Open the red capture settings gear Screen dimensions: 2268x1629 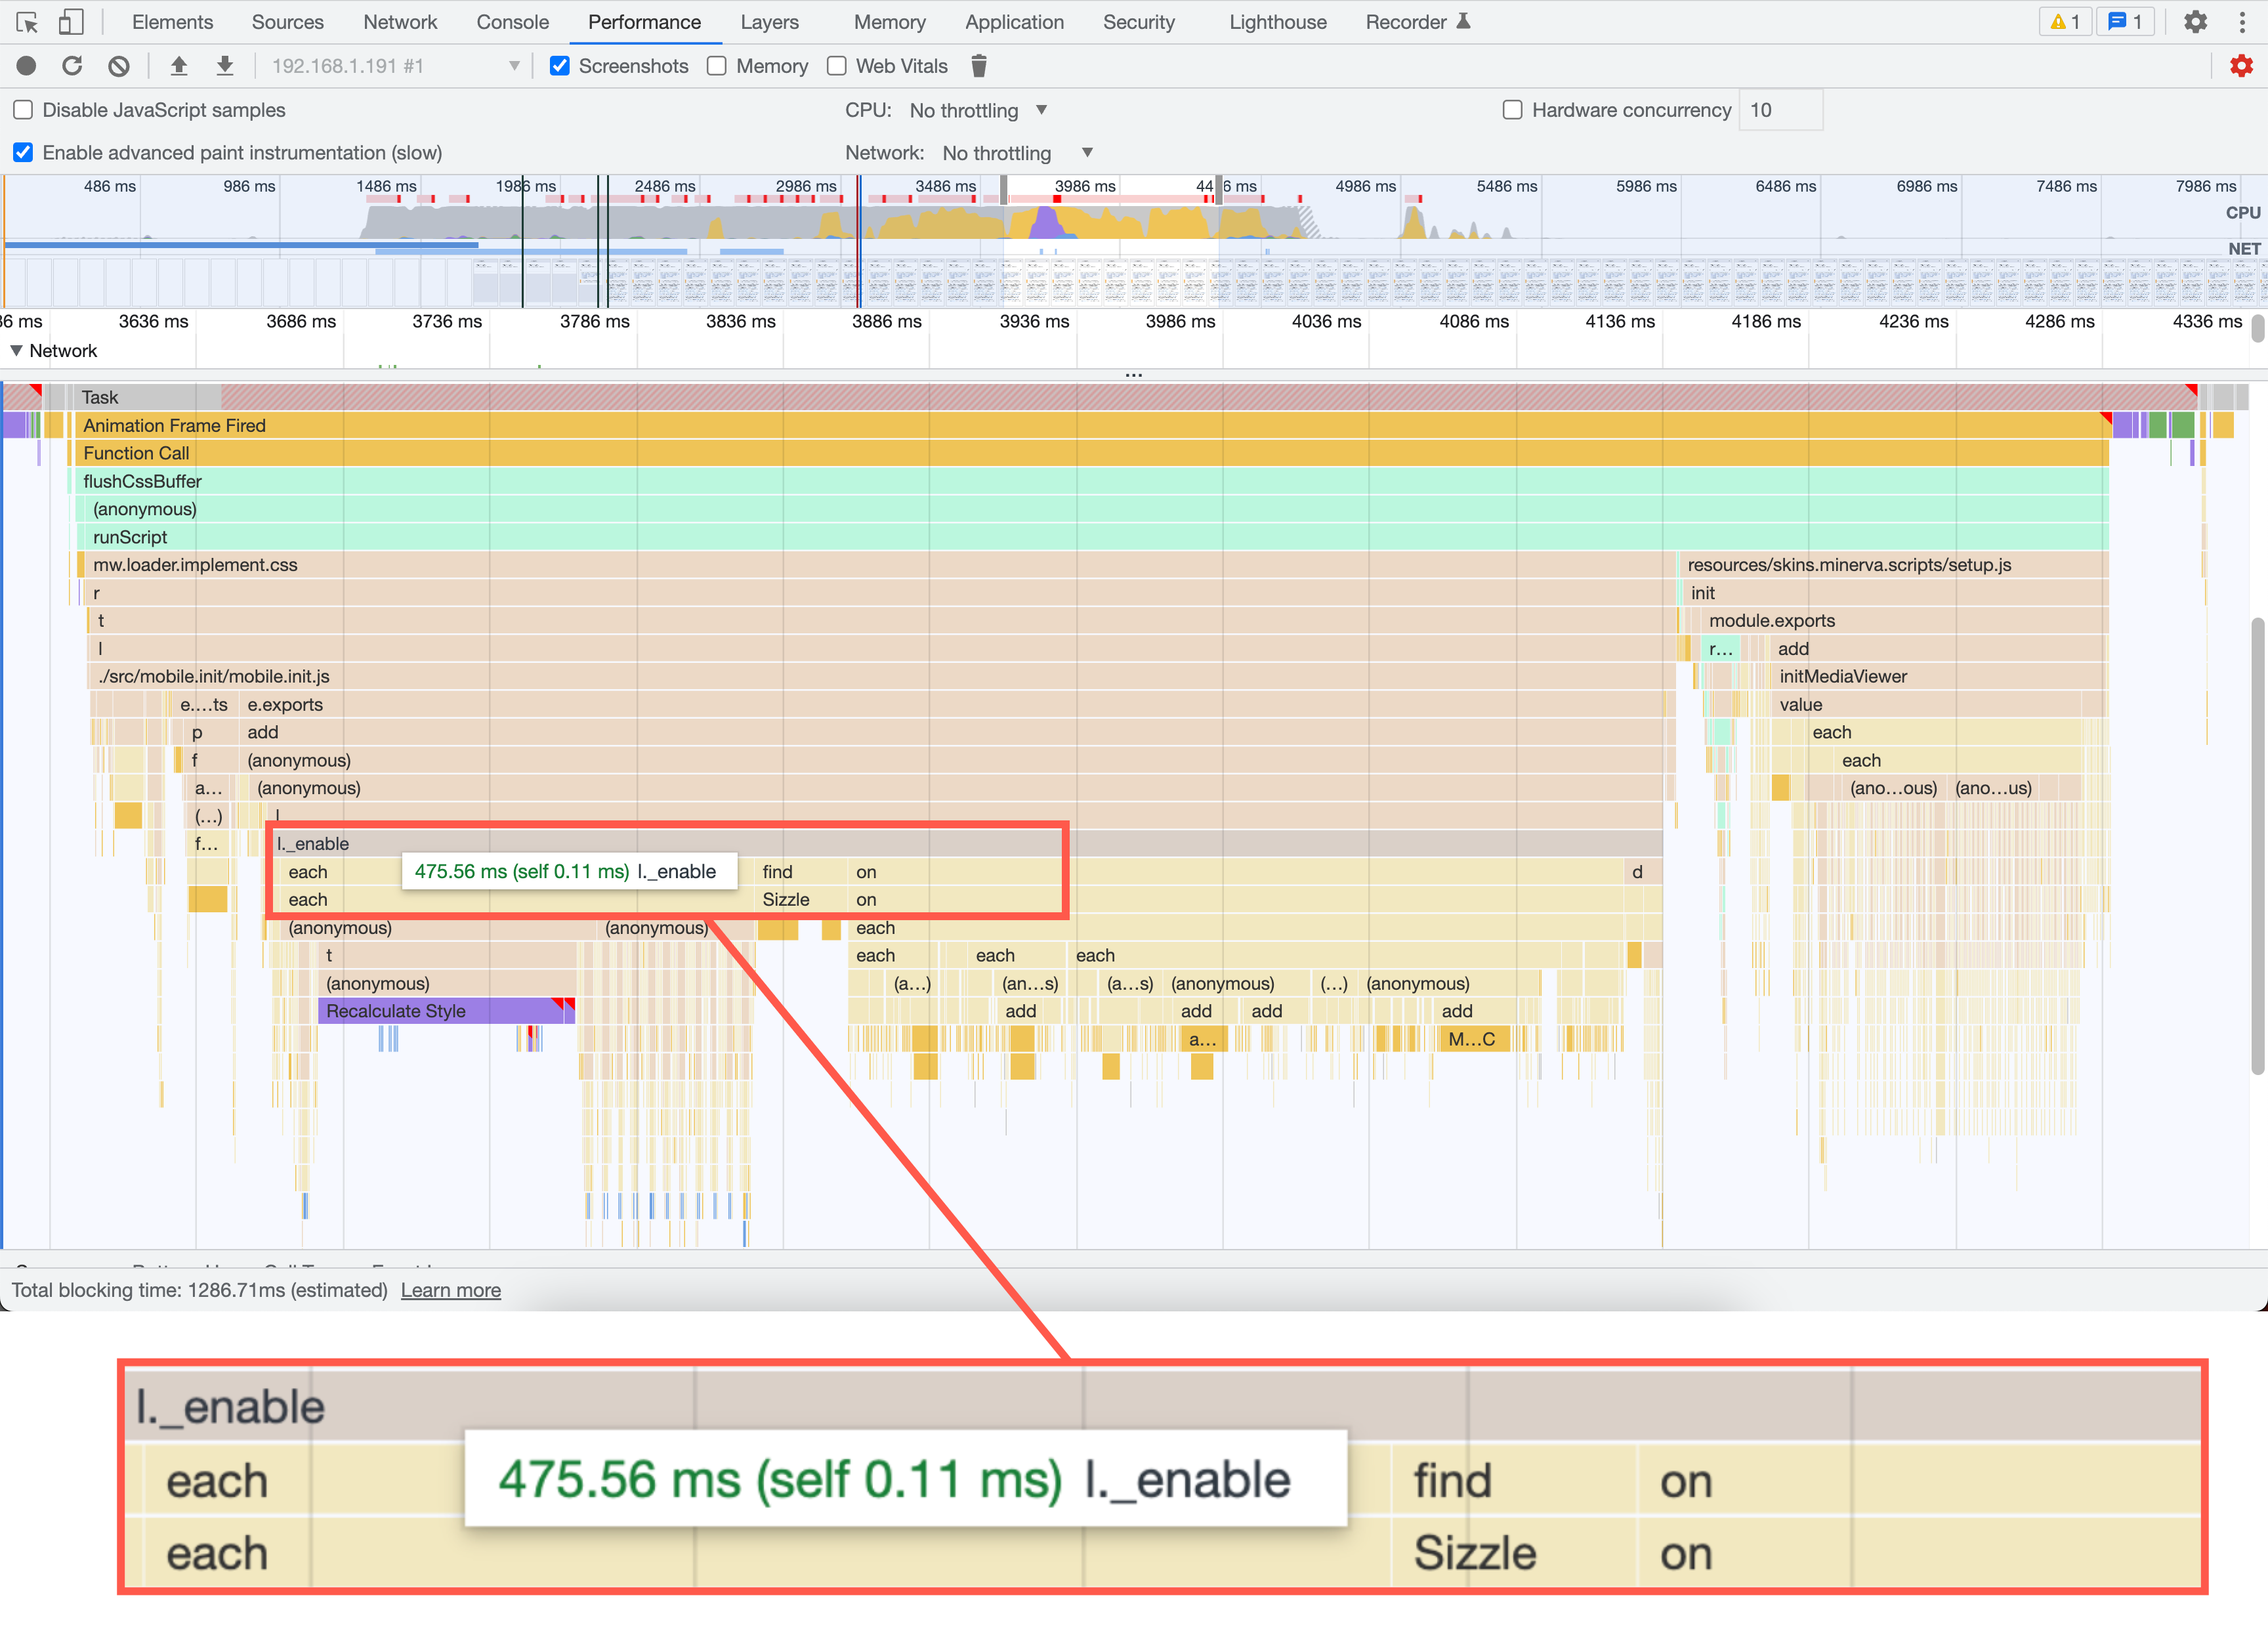point(2241,66)
